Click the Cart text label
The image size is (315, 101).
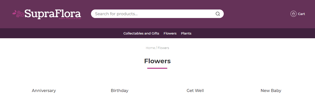301,14
